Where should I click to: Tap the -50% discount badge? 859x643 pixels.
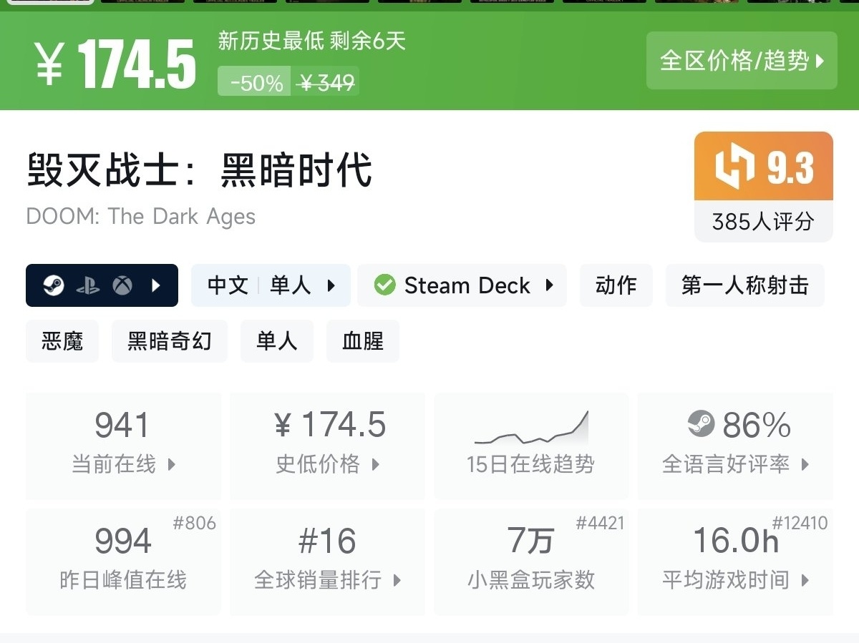(256, 83)
